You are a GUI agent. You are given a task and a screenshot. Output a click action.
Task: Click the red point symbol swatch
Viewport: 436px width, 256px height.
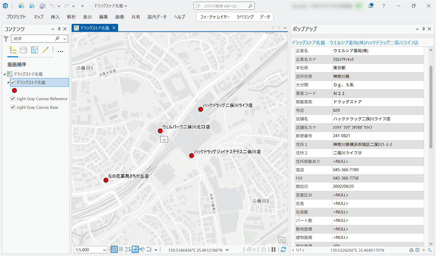(14, 91)
